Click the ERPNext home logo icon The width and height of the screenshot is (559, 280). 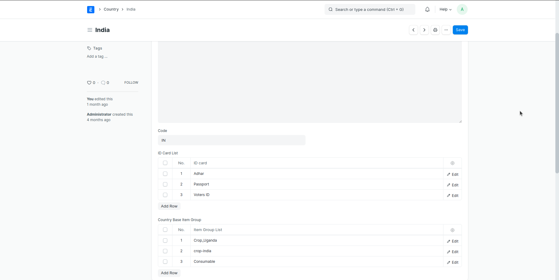90,10
